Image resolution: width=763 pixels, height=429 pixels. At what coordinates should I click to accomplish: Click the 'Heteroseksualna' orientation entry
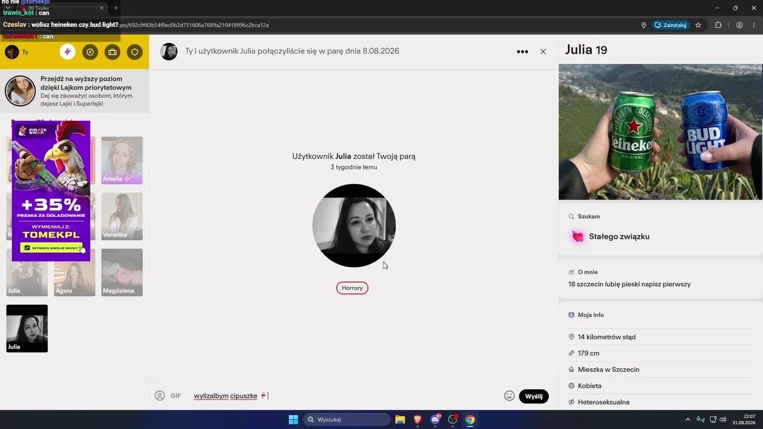[603, 402]
